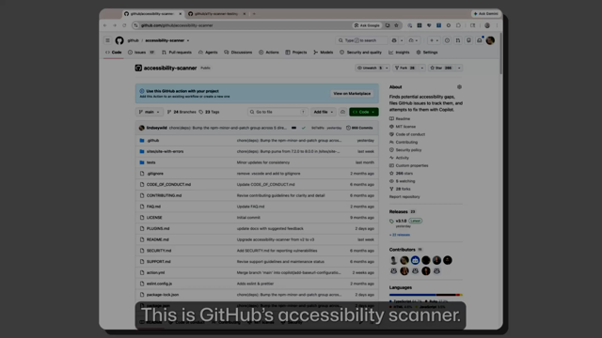The image size is (602, 338).
Task: Open the Star lists dropdown arrow
Action: tap(459, 68)
